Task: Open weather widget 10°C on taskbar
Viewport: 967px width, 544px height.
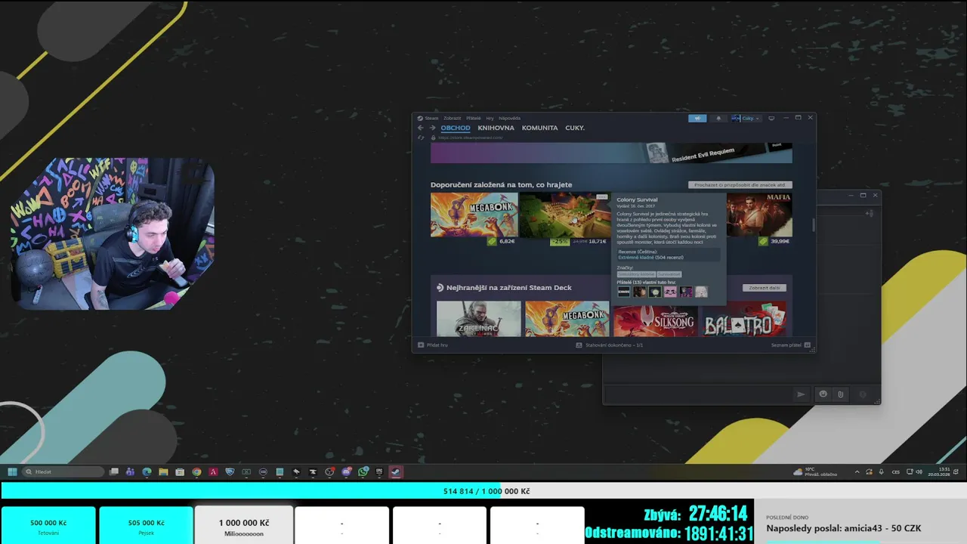Action: coord(815,471)
